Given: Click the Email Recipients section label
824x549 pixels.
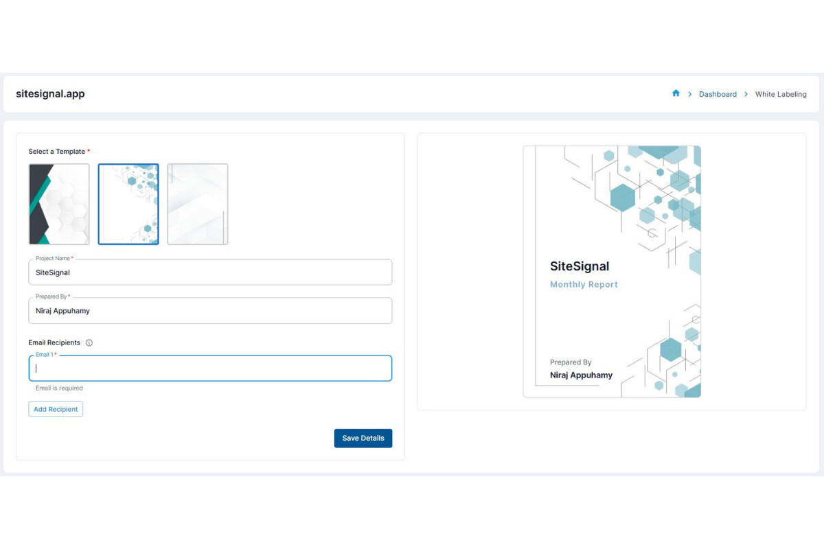Looking at the screenshot, I should [54, 342].
